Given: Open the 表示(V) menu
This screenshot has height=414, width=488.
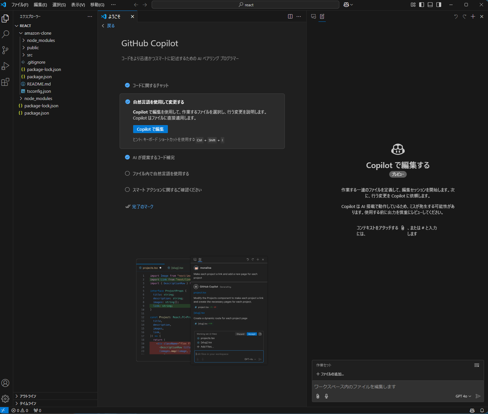Looking at the screenshot, I should click(x=78, y=5).
